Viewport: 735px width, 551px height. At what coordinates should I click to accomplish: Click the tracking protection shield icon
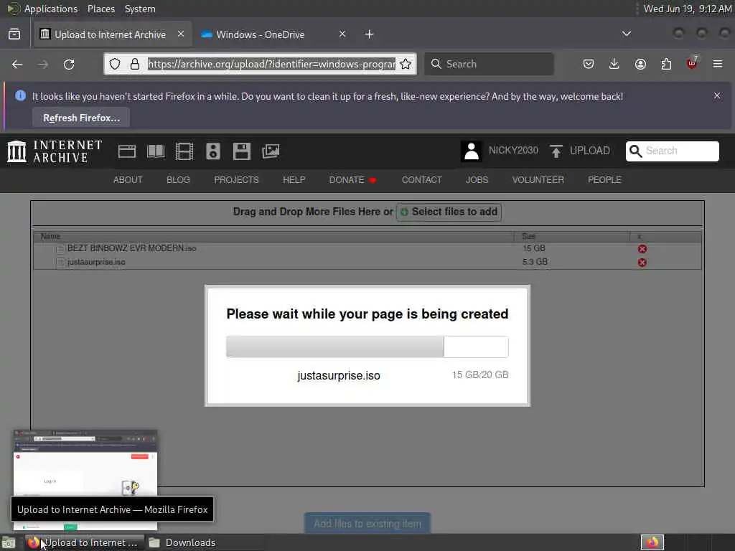(115, 64)
